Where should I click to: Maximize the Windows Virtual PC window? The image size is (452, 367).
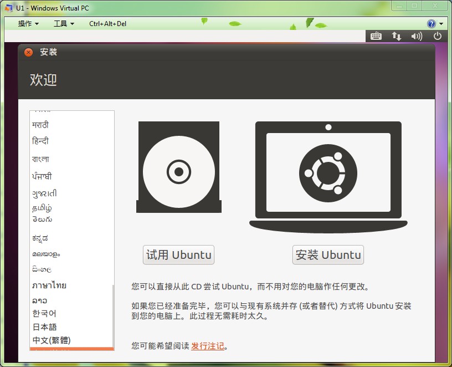coord(414,6)
